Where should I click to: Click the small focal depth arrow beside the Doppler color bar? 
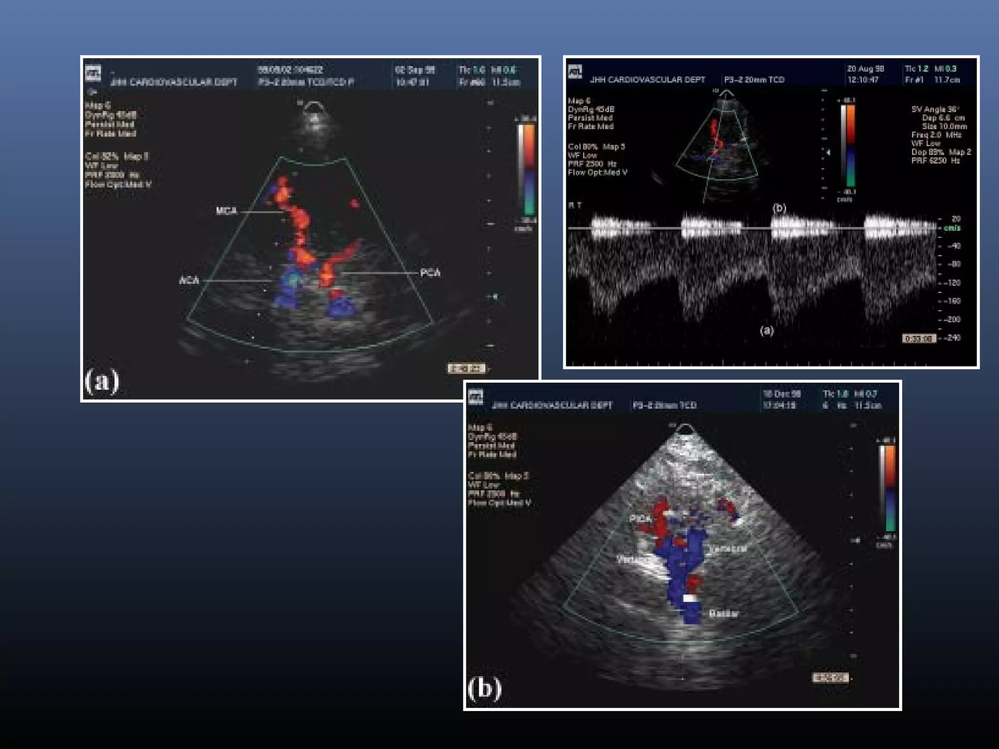(828, 153)
